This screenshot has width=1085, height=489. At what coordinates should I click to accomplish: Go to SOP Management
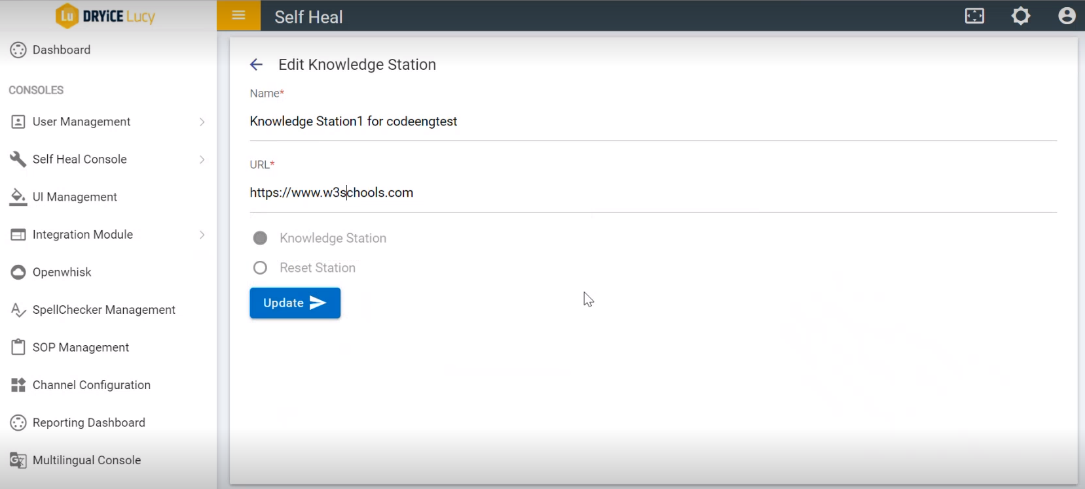tap(81, 348)
